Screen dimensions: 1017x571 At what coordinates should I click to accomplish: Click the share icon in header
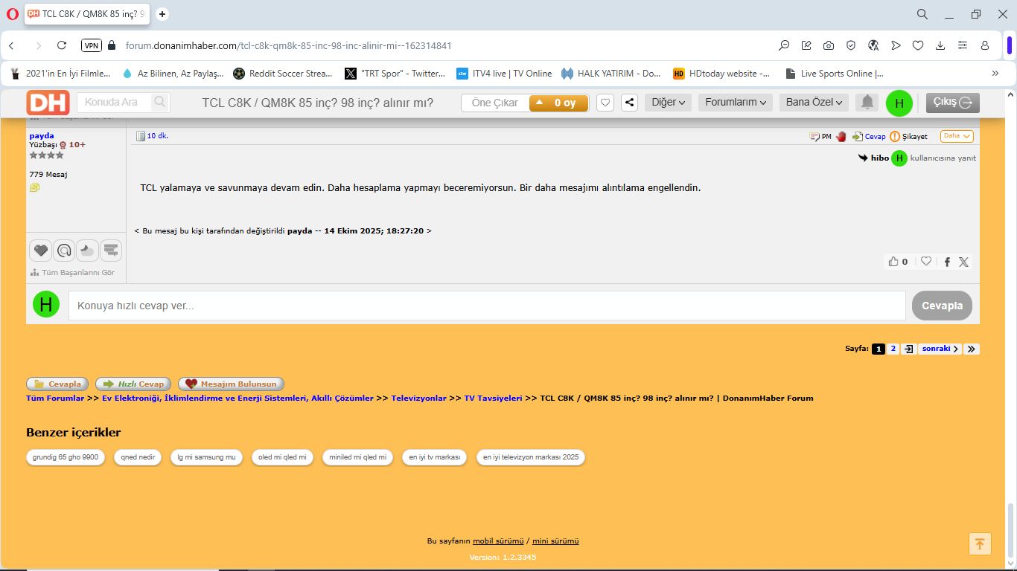tap(629, 103)
